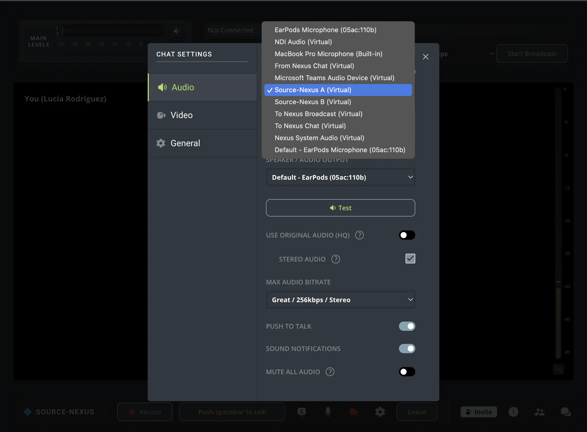
Task: Click the participant view icon in bottom bar
Action: [301, 412]
